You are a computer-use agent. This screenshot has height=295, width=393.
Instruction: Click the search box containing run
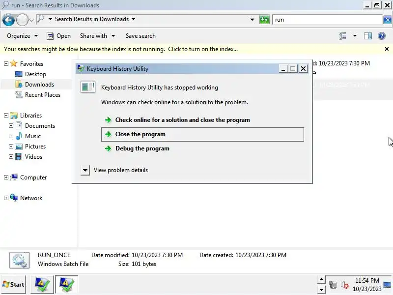click(327, 20)
